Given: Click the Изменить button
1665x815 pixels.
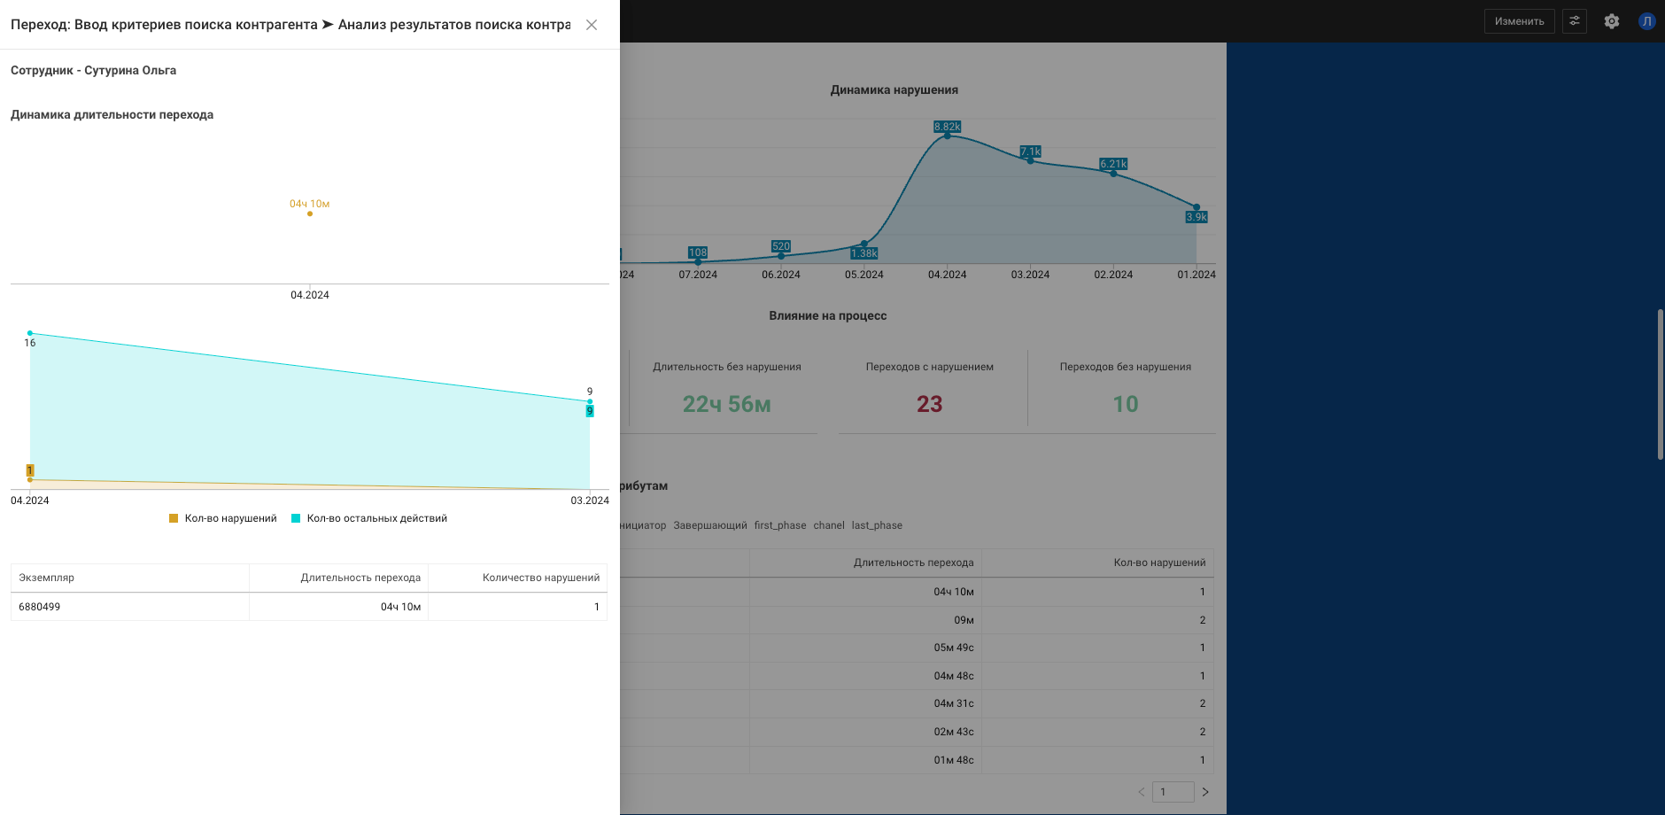Looking at the screenshot, I should 1519,21.
